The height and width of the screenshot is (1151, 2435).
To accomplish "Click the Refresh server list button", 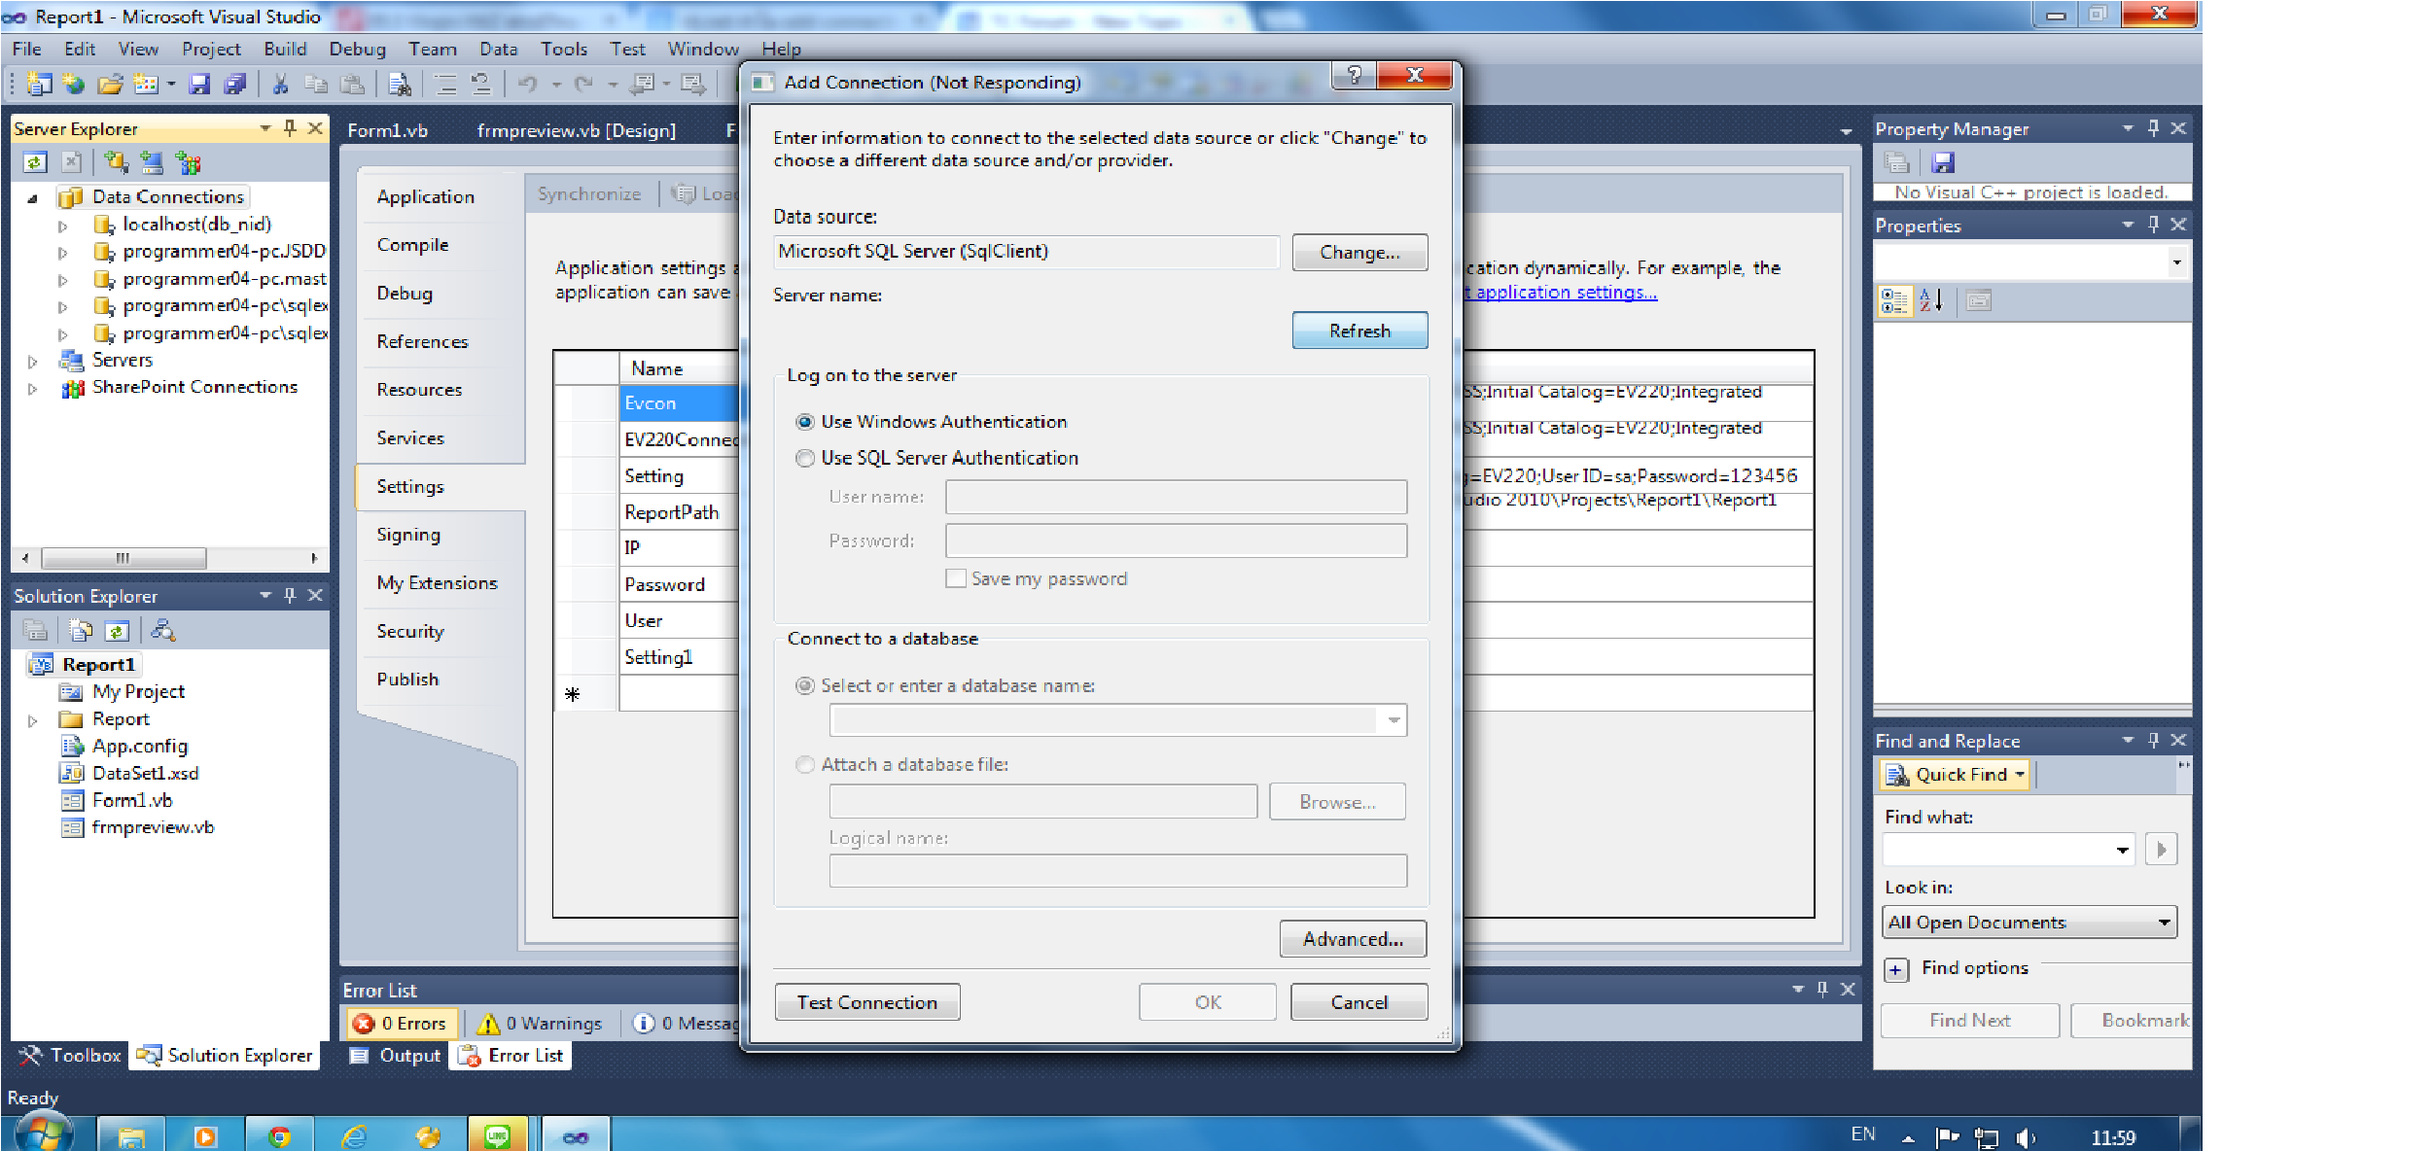I will (1359, 331).
